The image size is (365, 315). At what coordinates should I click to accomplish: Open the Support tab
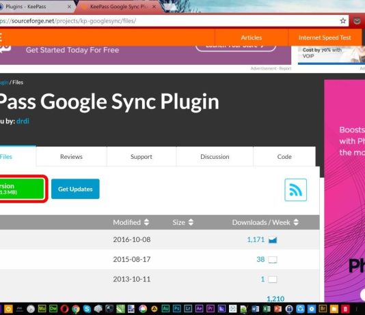(141, 157)
